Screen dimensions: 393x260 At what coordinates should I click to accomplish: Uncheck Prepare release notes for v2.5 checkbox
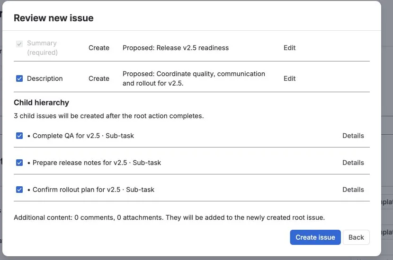pos(19,163)
